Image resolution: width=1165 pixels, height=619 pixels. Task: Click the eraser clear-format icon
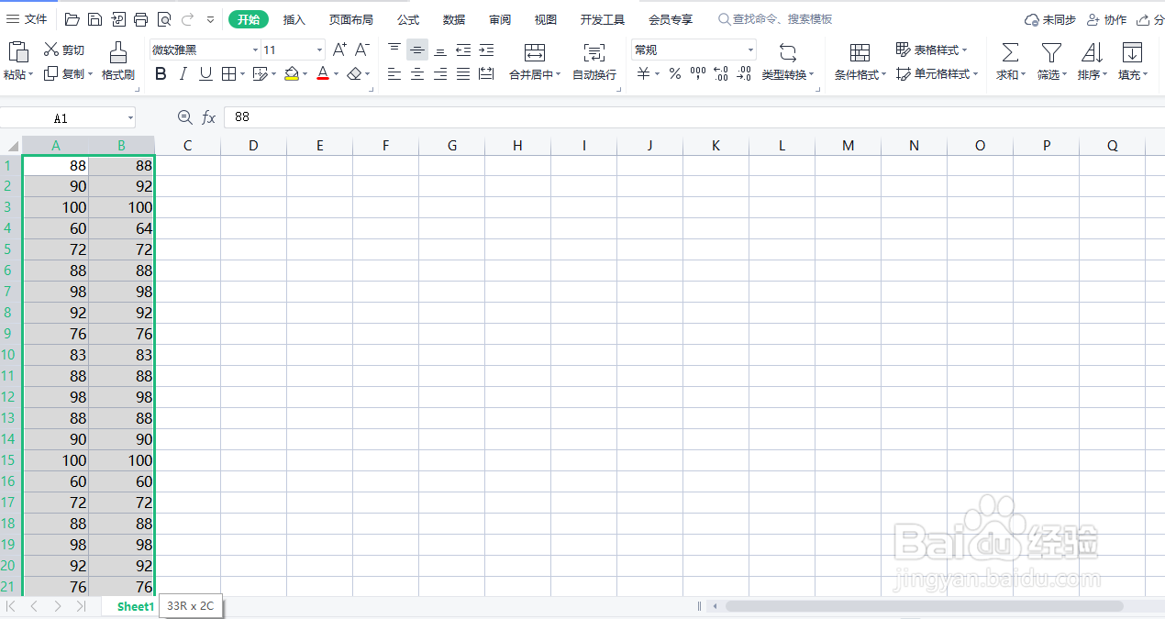coord(355,74)
